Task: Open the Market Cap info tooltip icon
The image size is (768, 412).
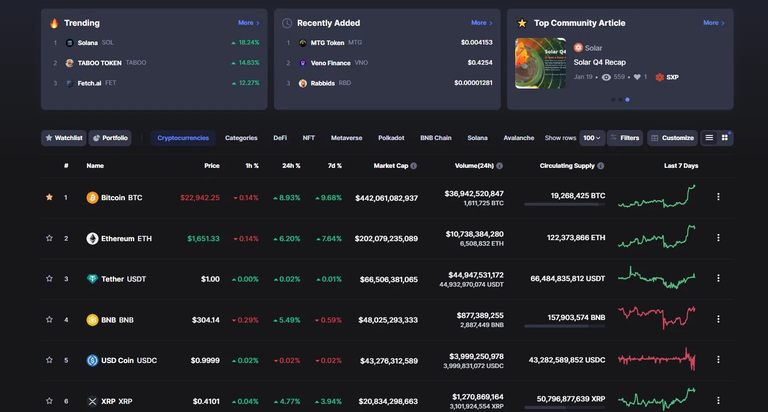Action: (414, 166)
